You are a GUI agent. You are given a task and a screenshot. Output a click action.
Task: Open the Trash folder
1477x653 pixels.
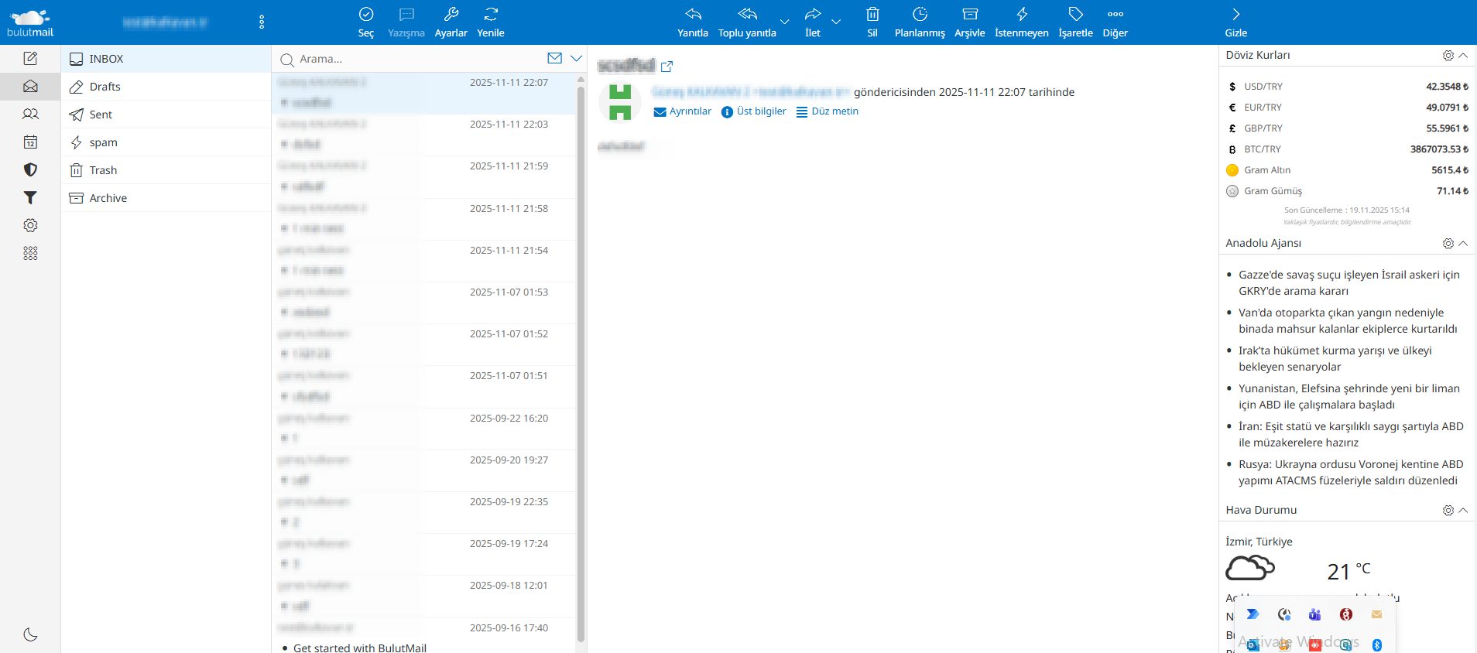coord(166,170)
